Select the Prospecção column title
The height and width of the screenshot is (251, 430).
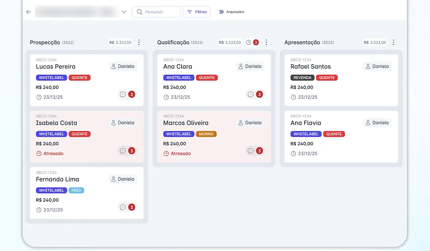45,42
